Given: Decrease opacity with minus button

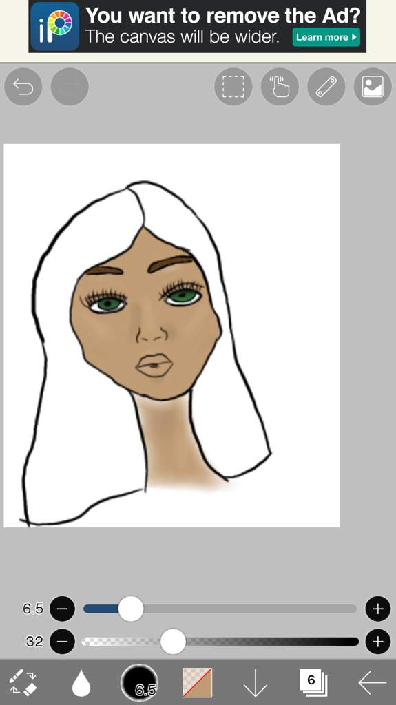Looking at the screenshot, I should (x=62, y=641).
